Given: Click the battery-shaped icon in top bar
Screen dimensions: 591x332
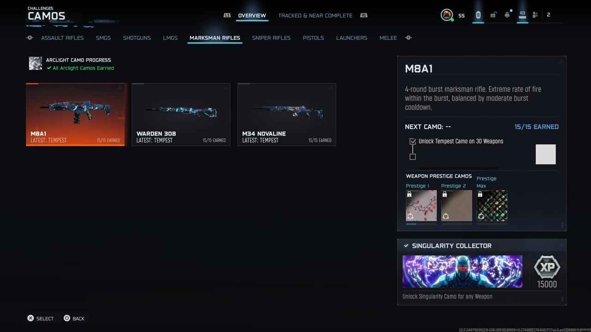Looking at the screenshot, I should point(478,15).
